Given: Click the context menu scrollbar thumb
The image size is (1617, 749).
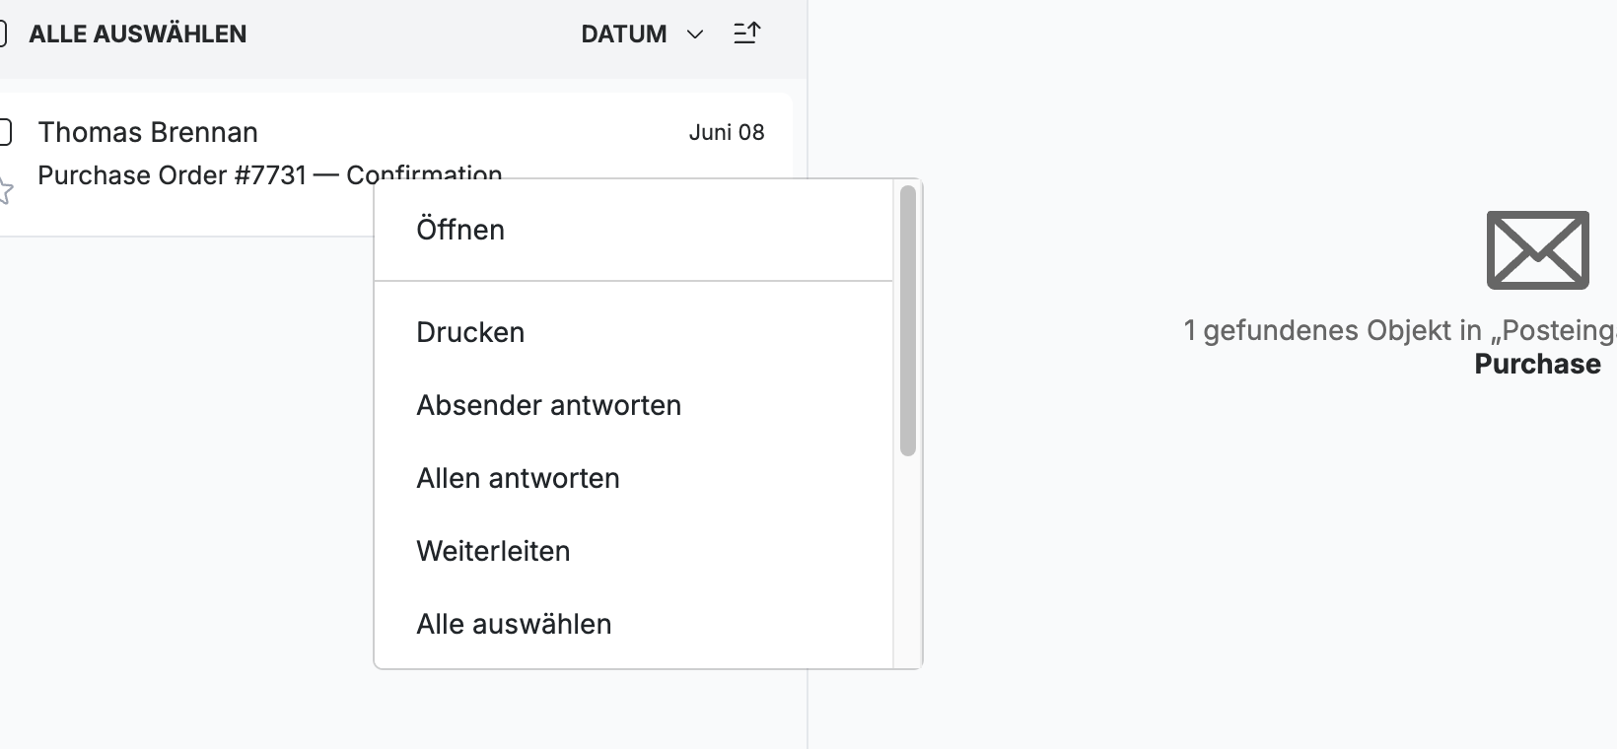Looking at the screenshot, I should (x=908, y=320).
